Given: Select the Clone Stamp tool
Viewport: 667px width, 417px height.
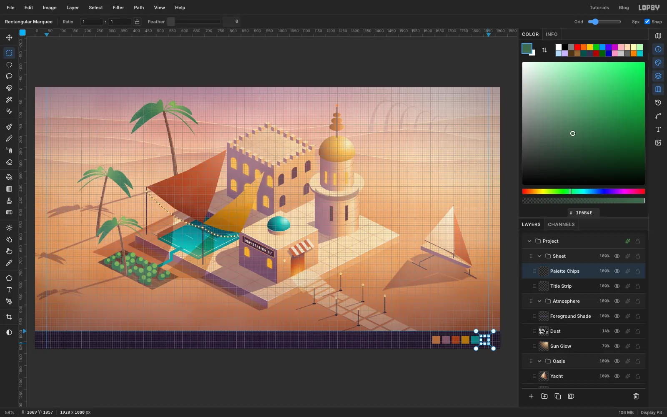Looking at the screenshot, I should pos(9,201).
